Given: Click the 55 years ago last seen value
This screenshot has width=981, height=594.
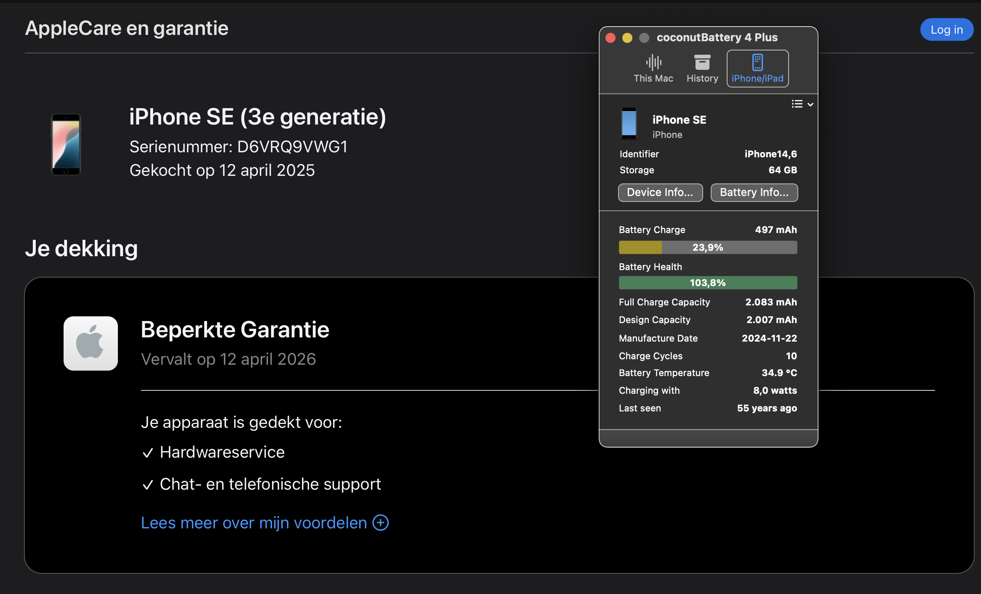Looking at the screenshot, I should tap(767, 408).
